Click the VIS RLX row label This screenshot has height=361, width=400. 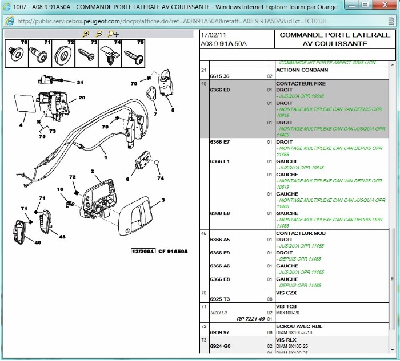point(286,340)
